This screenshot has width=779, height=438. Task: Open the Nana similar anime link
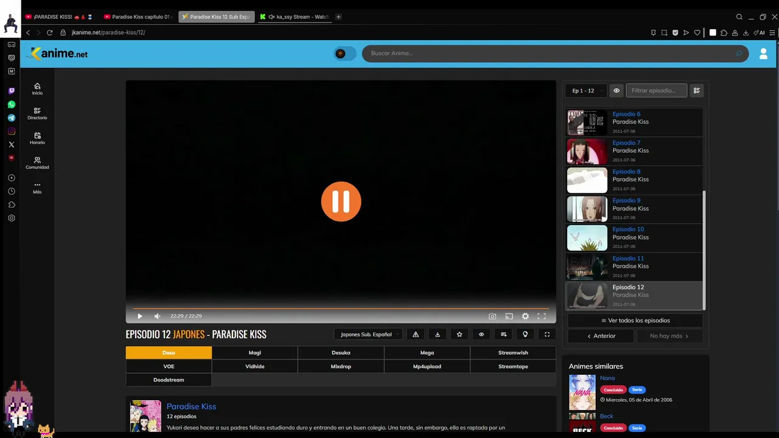pyautogui.click(x=607, y=378)
